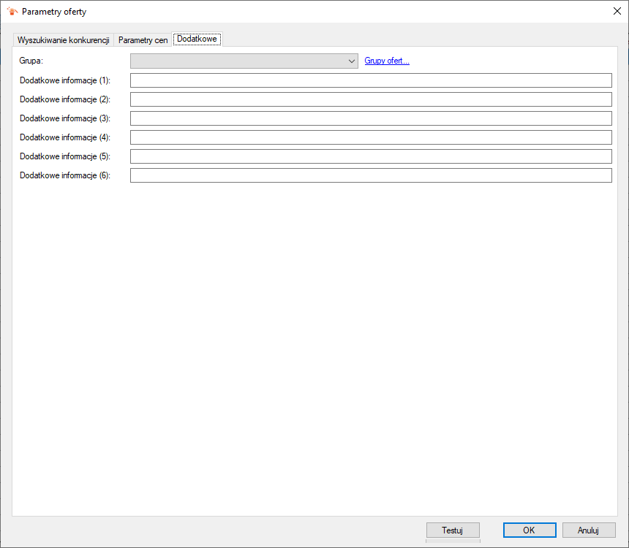
Task: Click into Dodatkowe informacje (2) field
Action: tap(371, 99)
